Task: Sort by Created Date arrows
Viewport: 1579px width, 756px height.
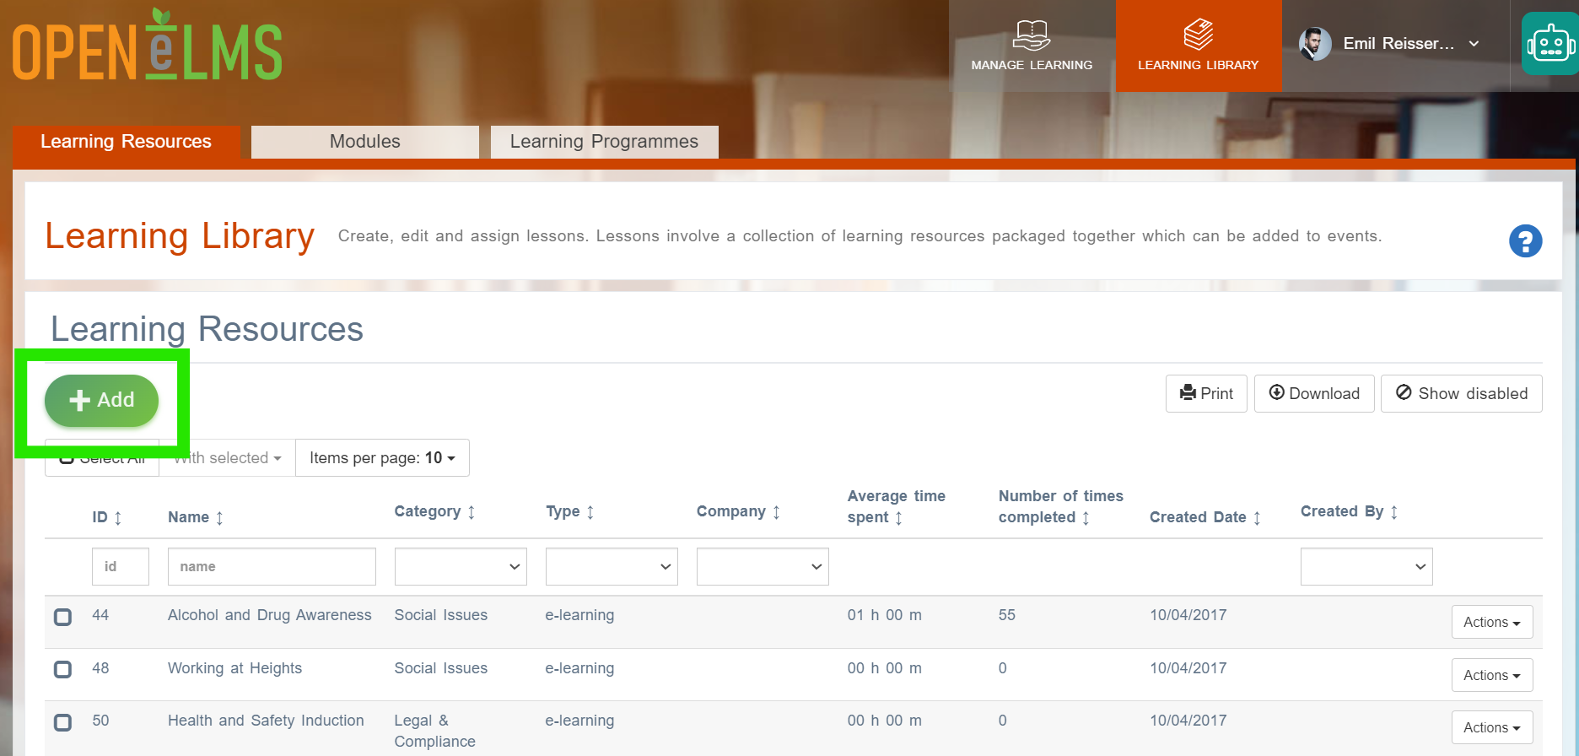Action: [x=1257, y=517]
